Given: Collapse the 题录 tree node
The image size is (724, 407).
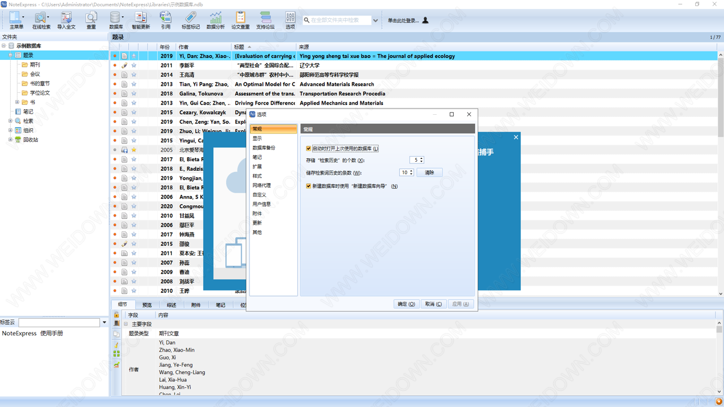Looking at the screenshot, I should 10,55.
